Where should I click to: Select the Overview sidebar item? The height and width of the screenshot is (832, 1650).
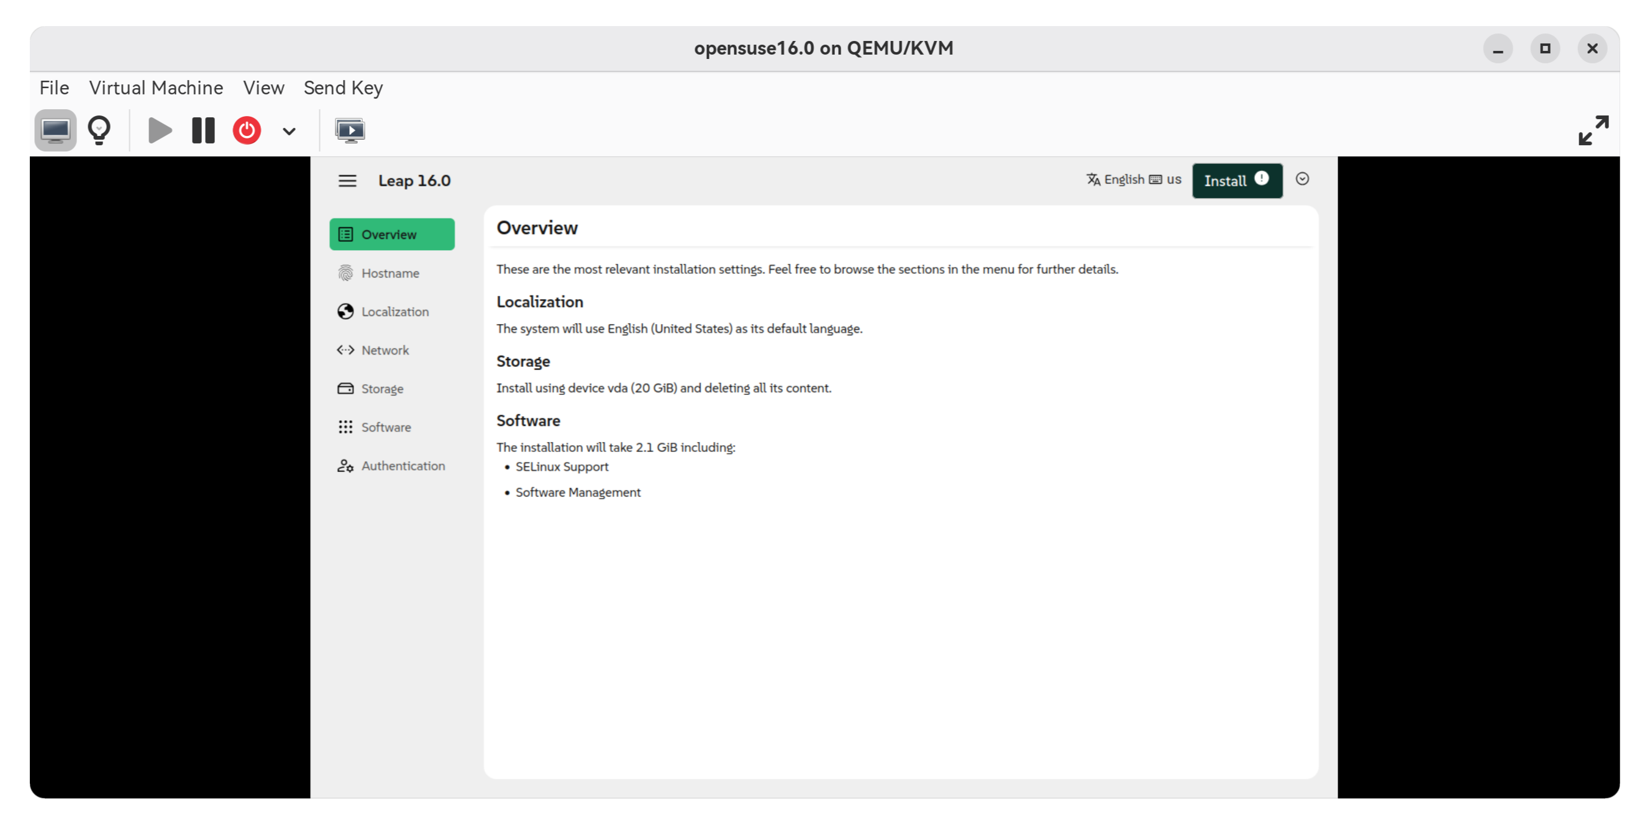pyautogui.click(x=391, y=234)
